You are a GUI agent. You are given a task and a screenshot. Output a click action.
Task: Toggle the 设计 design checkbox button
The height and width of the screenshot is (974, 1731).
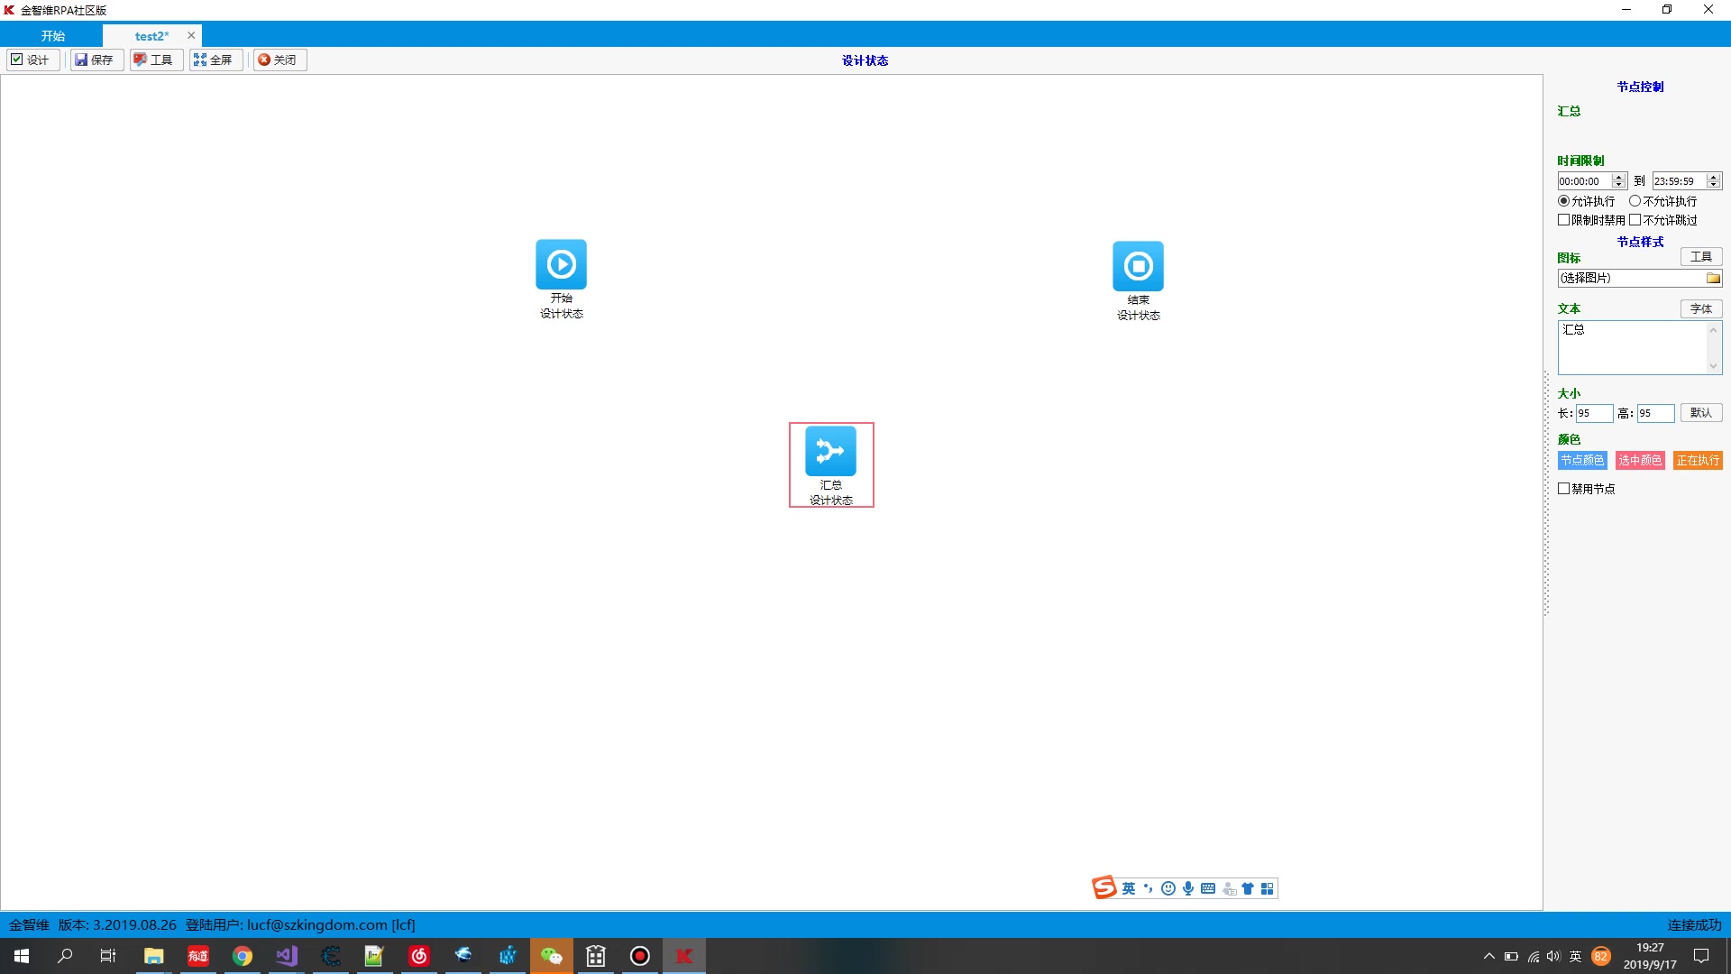(x=32, y=60)
